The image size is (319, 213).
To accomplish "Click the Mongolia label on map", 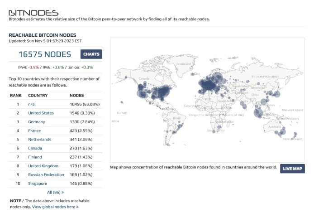I will tap(258, 87).
